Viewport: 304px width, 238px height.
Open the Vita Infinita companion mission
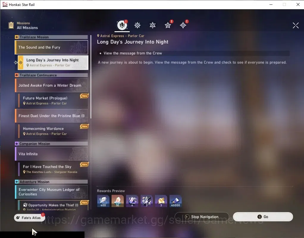tap(51, 154)
